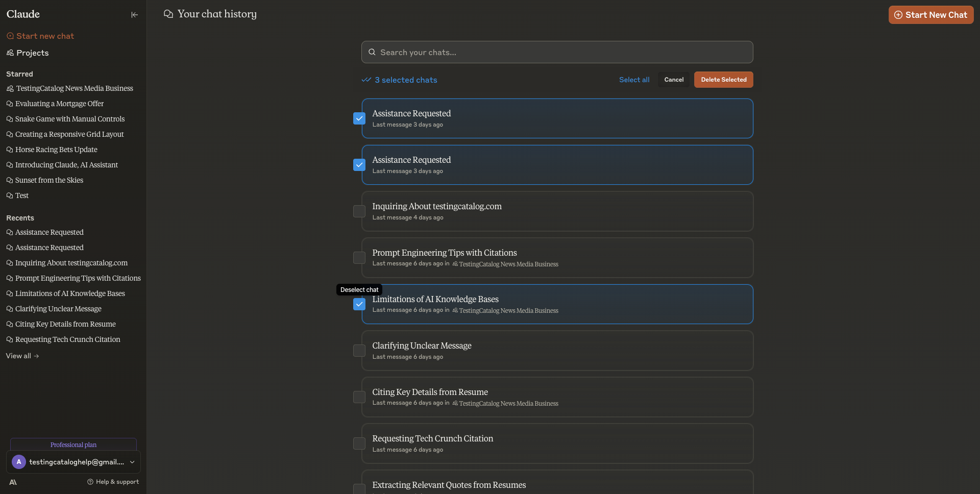Click the '3 selected chats' label

coord(406,80)
